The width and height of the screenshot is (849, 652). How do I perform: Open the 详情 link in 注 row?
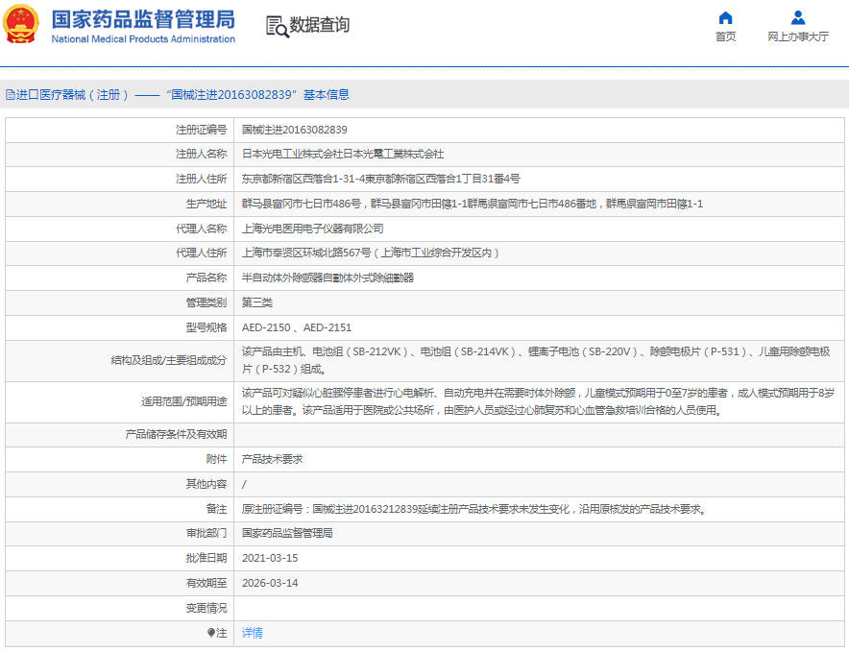coord(252,633)
